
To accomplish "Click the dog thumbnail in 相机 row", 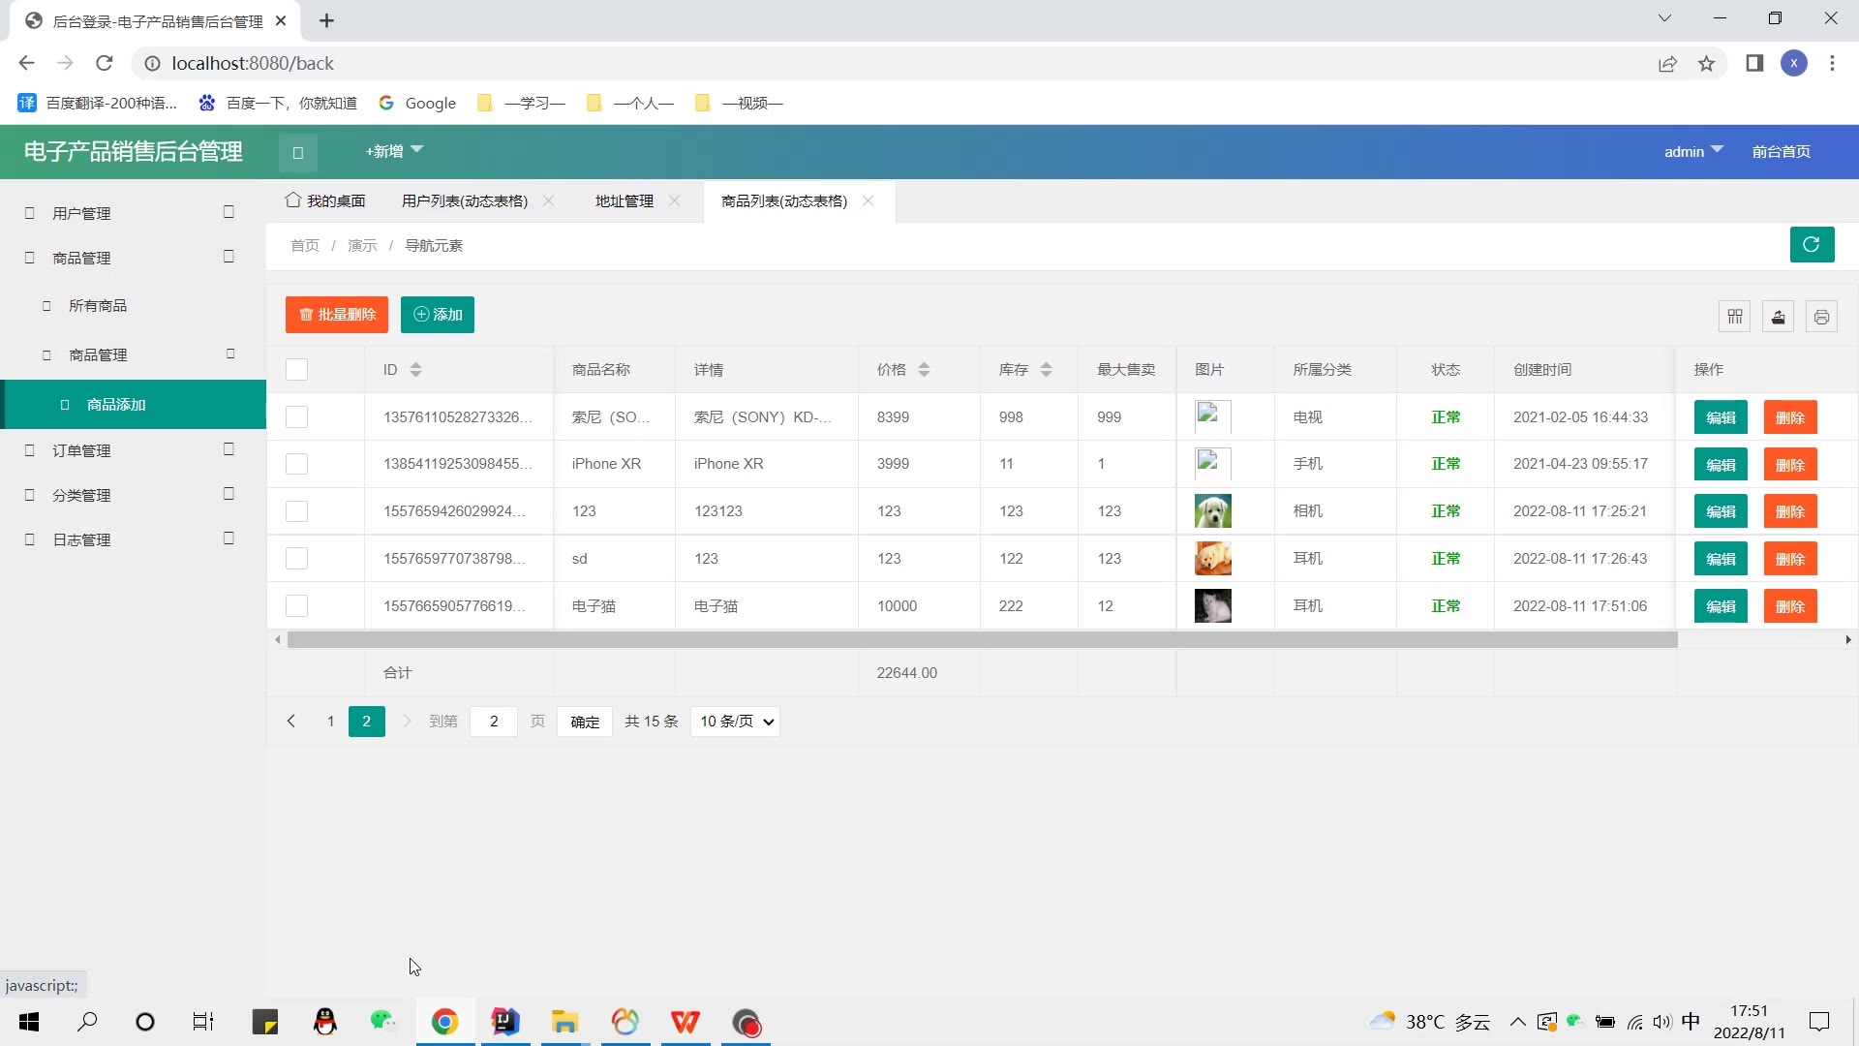I will (x=1212, y=511).
